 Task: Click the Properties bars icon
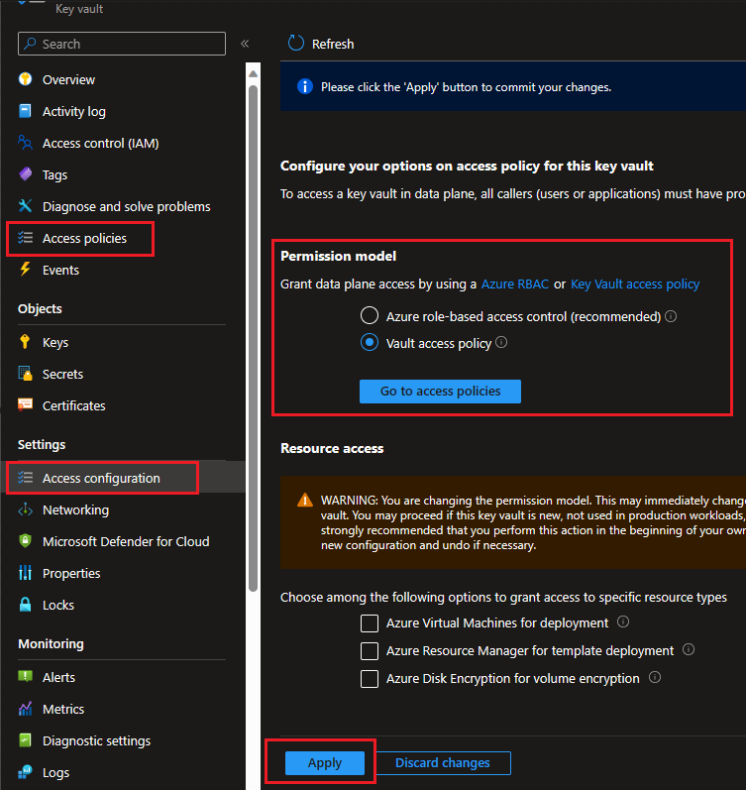(x=25, y=573)
